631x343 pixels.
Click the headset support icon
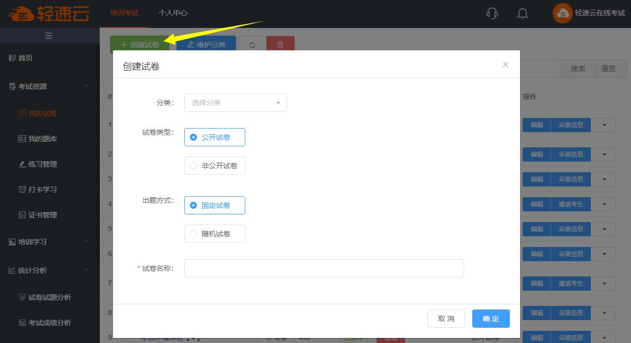tap(492, 14)
